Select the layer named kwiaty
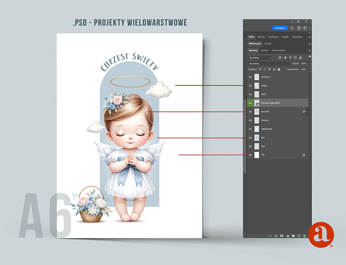 pos(278,86)
